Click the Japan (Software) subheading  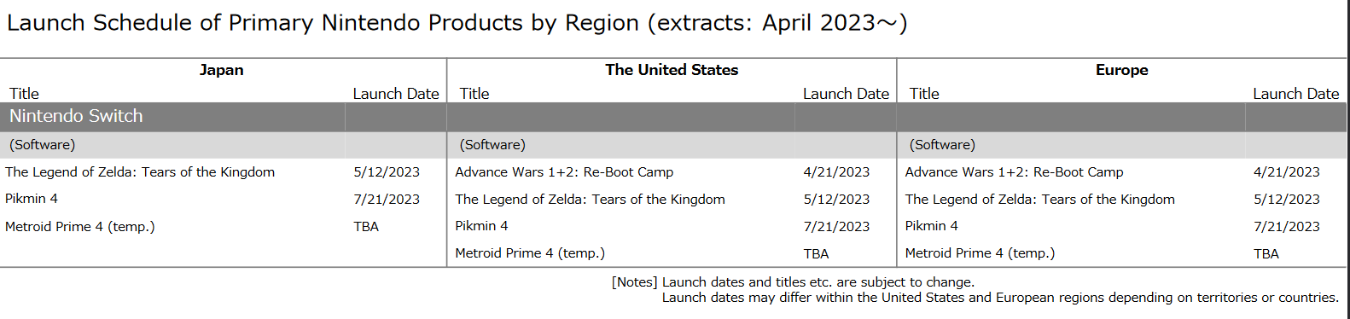[x=43, y=145]
